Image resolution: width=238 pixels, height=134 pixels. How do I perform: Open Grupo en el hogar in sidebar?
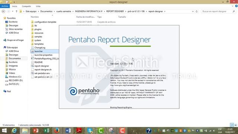pyautogui.click(x=15, y=40)
